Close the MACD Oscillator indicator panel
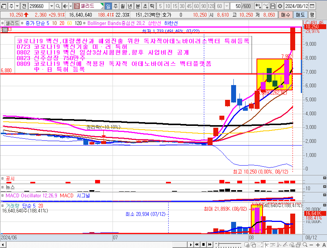 click(324, 195)
